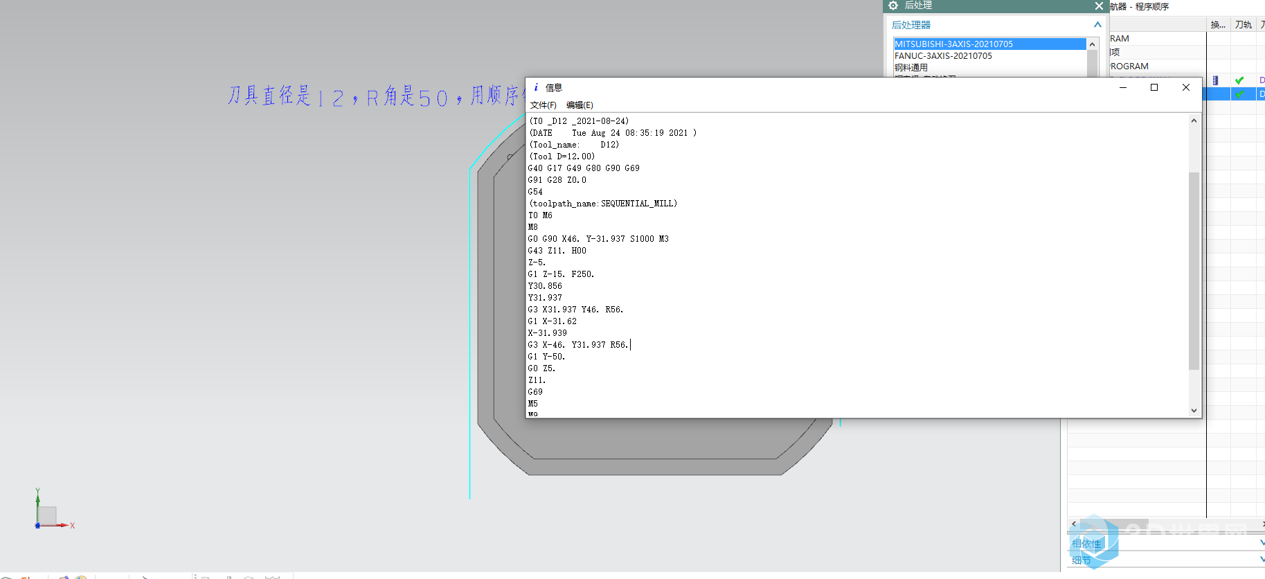
Task: Click the gear icon in the 后处理 dialog title
Action: tap(893, 6)
